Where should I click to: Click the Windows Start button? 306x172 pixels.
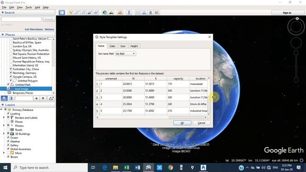[5, 168]
